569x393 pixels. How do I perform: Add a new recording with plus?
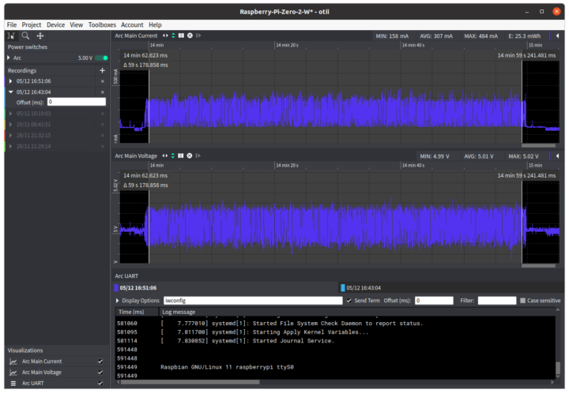[102, 70]
